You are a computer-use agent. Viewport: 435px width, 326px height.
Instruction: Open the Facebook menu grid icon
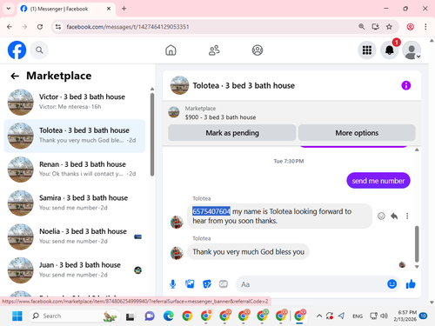pos(367,50)
